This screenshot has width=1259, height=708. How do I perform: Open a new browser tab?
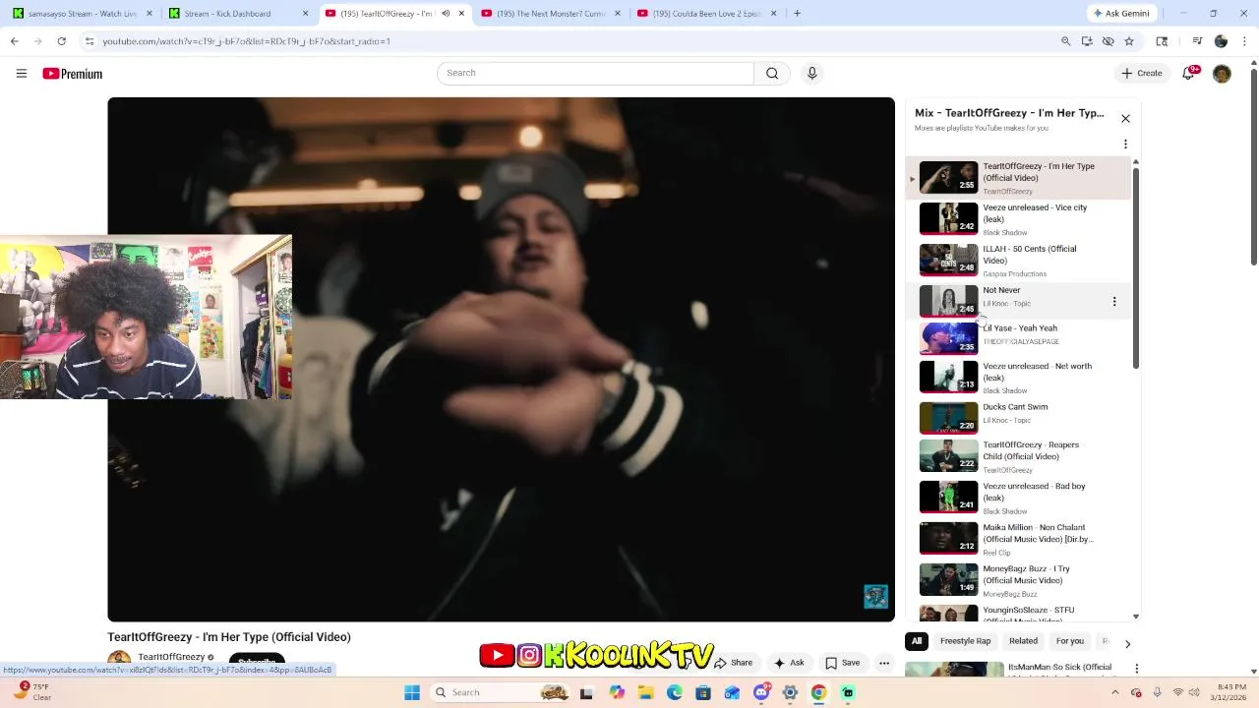(797, 14)
